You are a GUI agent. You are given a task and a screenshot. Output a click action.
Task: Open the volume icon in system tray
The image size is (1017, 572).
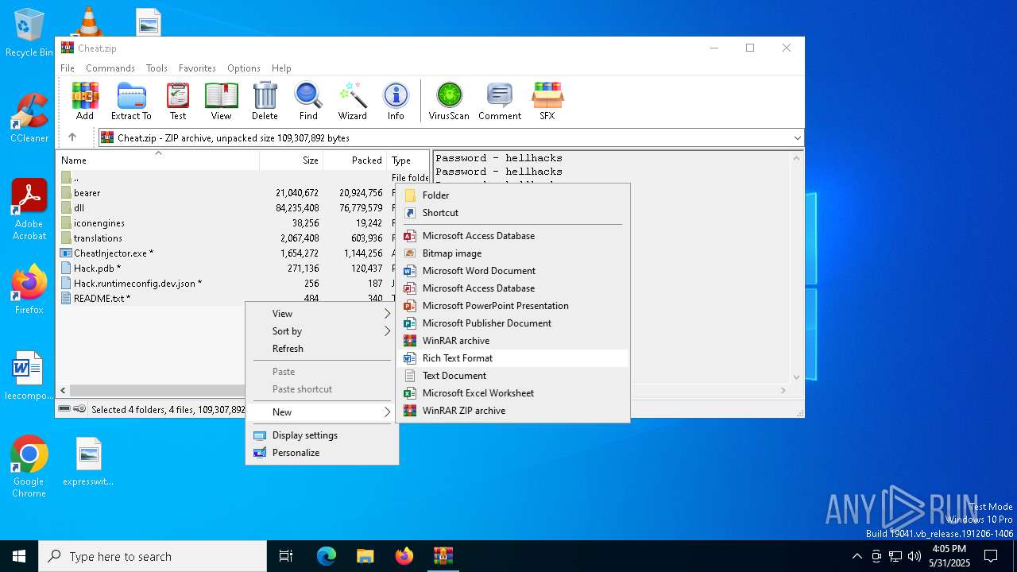[915, 556]
